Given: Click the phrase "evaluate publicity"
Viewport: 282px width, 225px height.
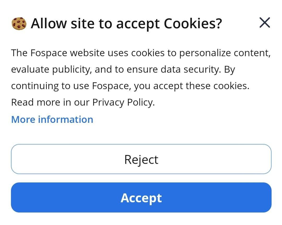Looking at the screenshot, I should 51,70.
